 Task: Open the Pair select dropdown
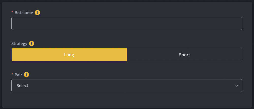127,86
